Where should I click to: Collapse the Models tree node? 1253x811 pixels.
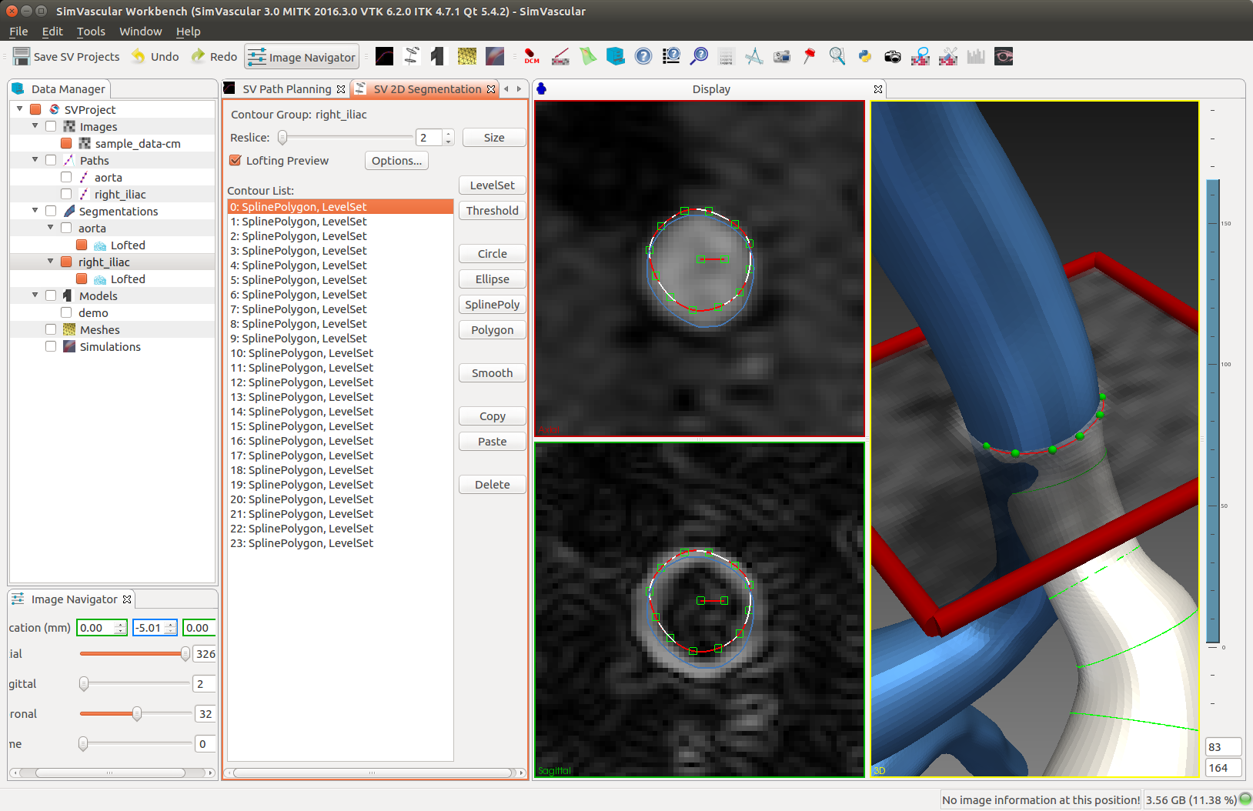pos(35,295)
